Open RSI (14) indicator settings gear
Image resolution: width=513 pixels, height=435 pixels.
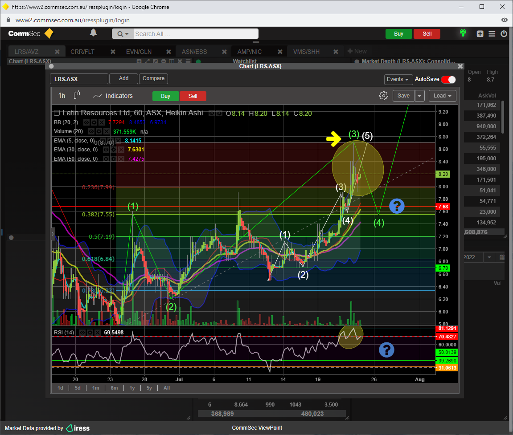click(89, 332)
